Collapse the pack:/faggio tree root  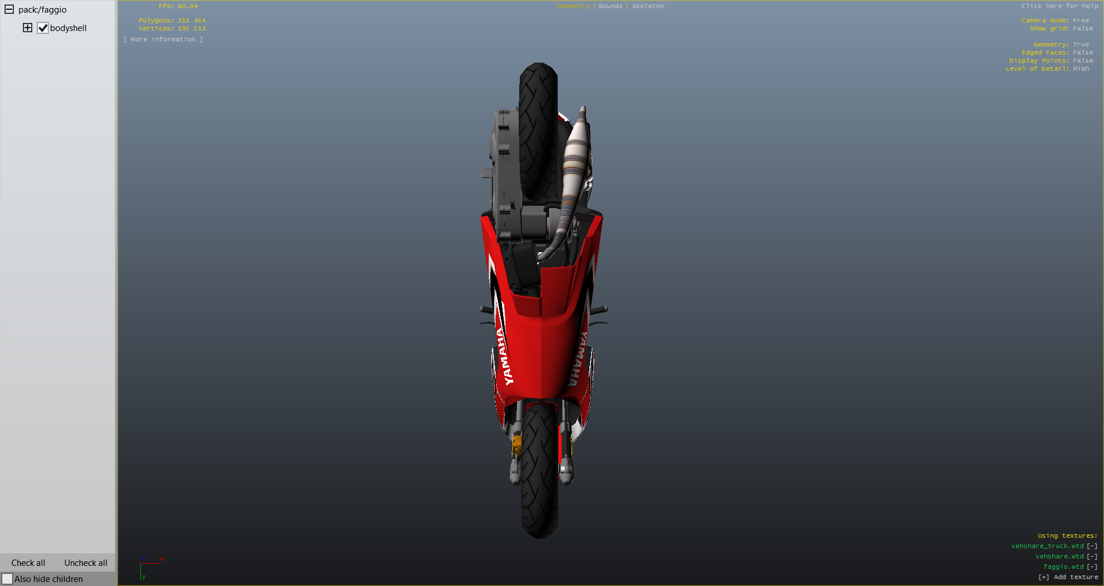click(x=9, y=9)
